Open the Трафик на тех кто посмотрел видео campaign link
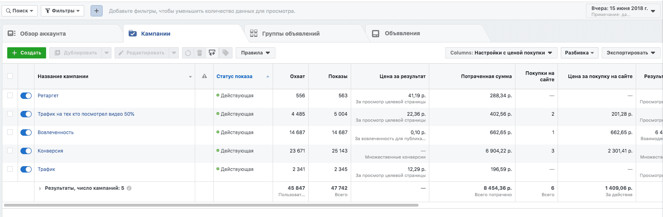 [86, 114]
